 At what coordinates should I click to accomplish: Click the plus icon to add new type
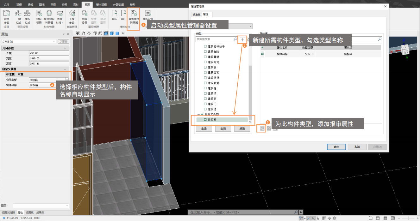pyautogui.click(x=242, y=39)
